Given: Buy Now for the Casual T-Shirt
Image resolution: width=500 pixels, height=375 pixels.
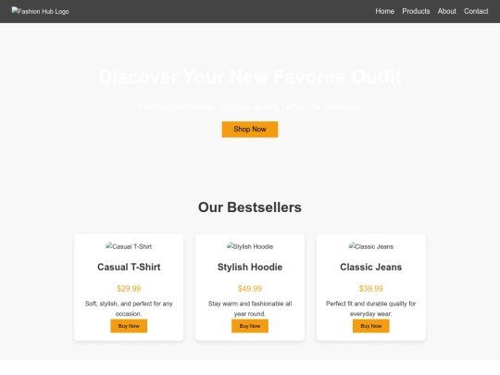Looking at the screenshot, I should tap(129, 326).
